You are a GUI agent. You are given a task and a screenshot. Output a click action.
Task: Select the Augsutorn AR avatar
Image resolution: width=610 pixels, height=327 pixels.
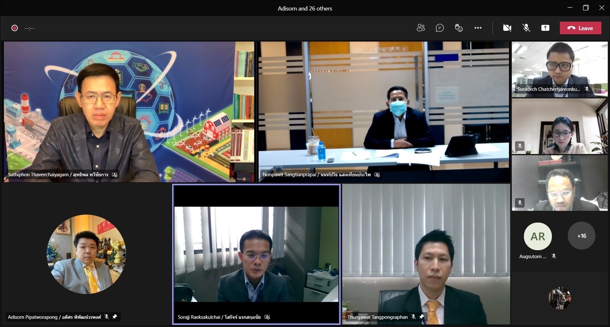coord(537,236)
